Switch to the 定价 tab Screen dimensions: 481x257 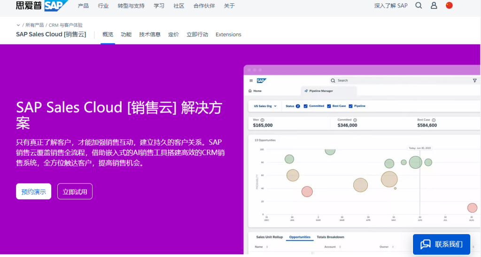173,34
